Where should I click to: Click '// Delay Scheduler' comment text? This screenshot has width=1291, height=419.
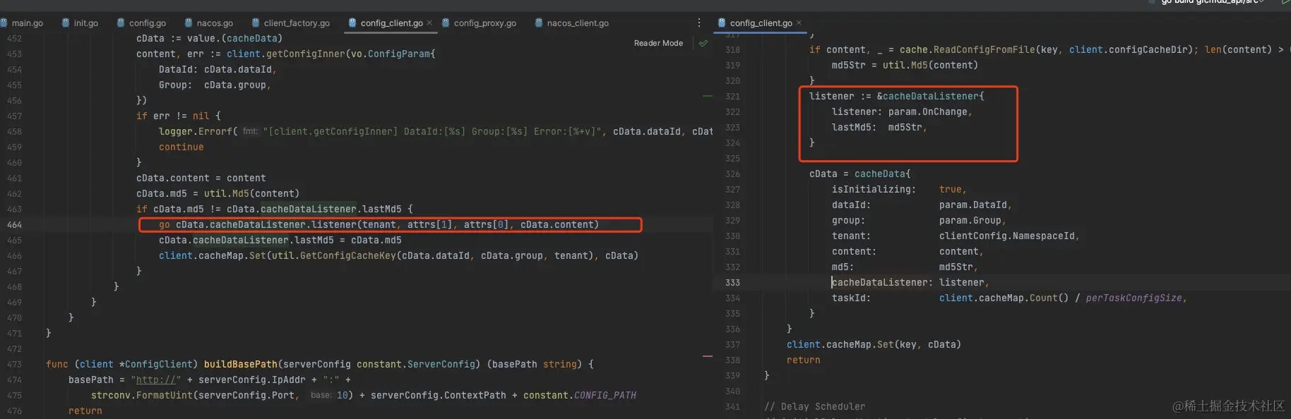814,406
